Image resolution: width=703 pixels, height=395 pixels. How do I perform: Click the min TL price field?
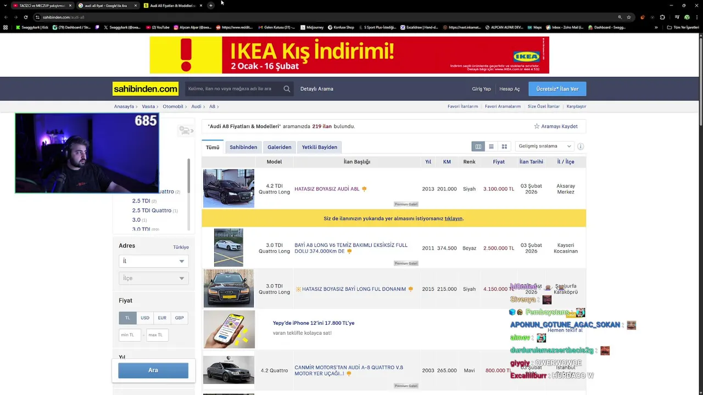pyautogui.click(x=130, y=335)
